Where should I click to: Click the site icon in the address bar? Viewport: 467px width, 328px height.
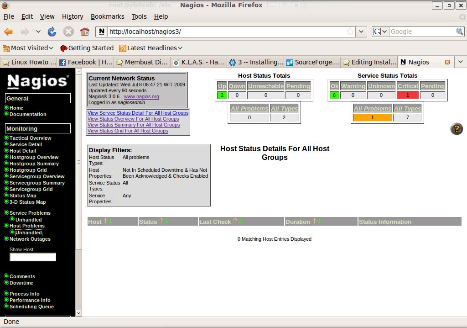coord(102,32)
